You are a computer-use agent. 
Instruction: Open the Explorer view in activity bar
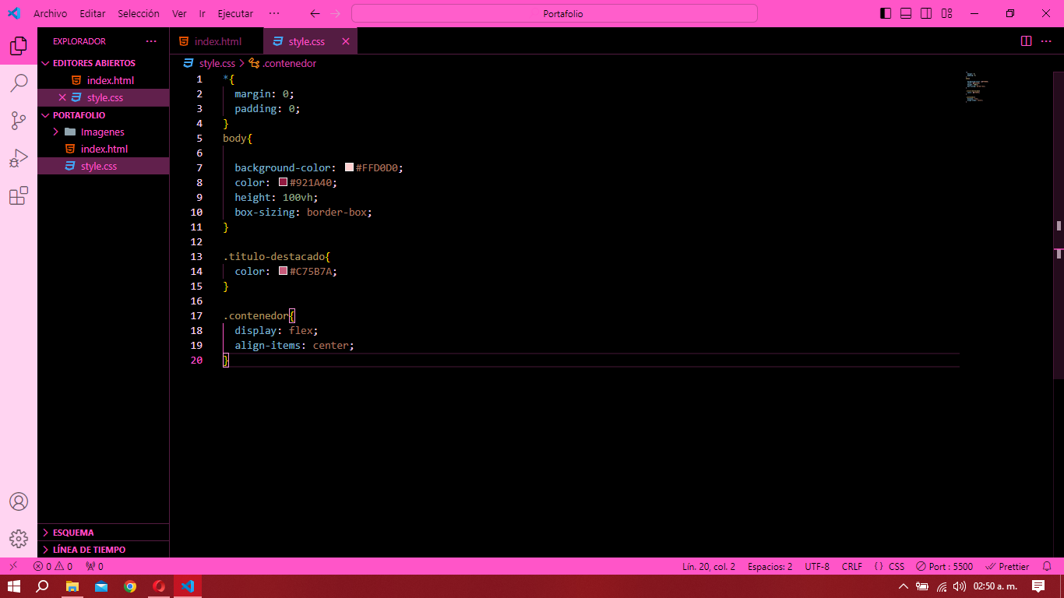(19, 46)
